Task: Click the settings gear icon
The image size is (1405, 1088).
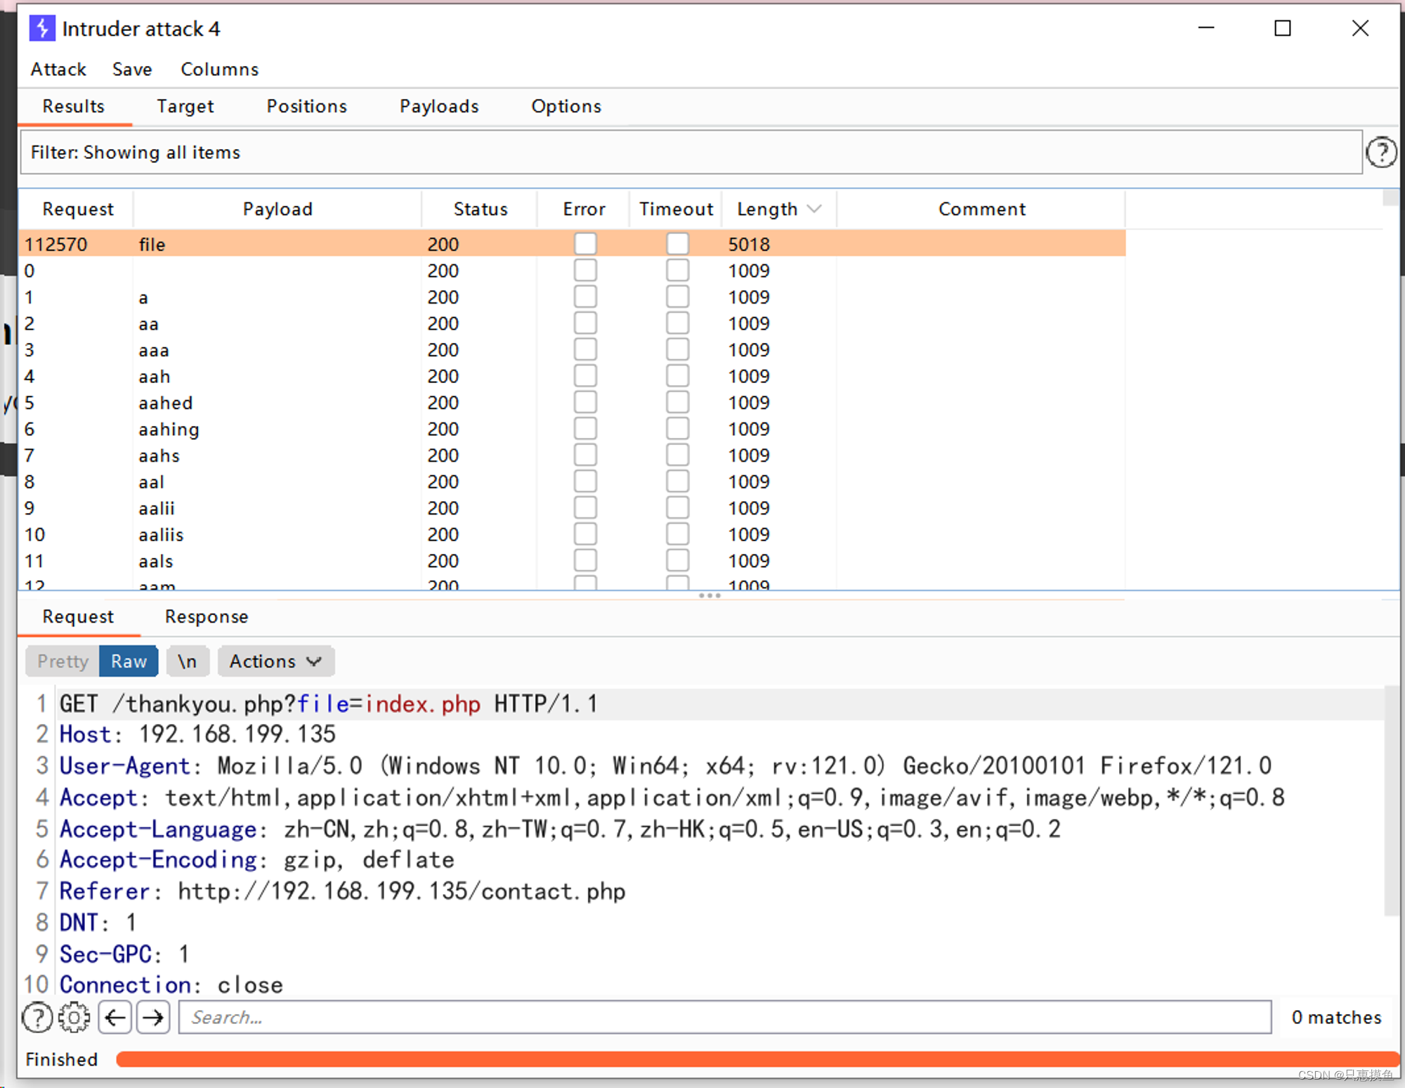Action: pyautogui.click(x=74, y=1018)
